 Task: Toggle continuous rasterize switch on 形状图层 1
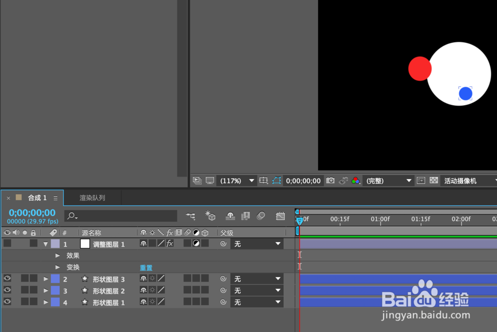(x=152, y=302)
